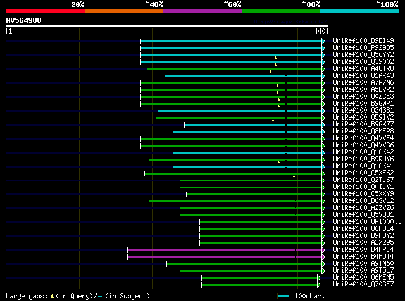The height and width of the screenshot is (301, 405).
Task: Click the yellow large-gap triangle in the legend
Action: coord(52,297)
